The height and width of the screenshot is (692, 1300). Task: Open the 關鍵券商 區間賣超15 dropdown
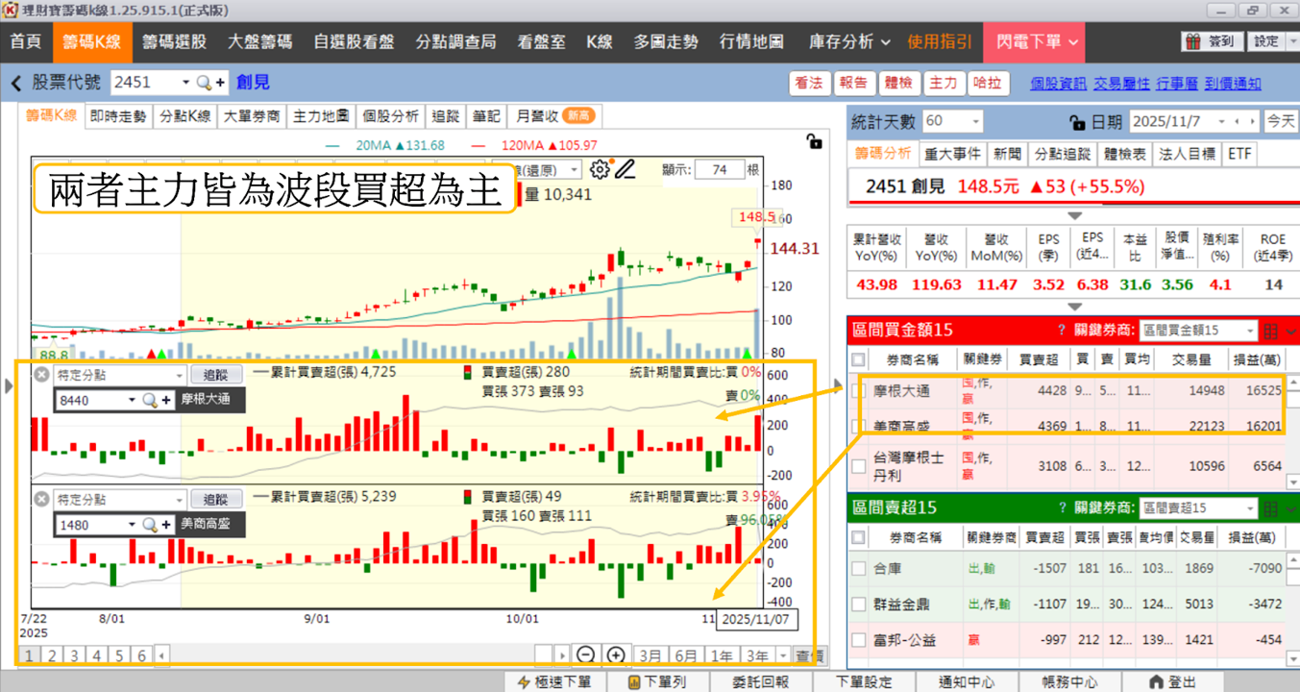(1198, 507)
